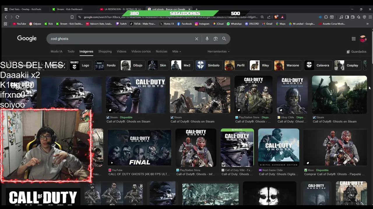
Task: Close the cod ghosts browser tab
Action: point(189,9)
